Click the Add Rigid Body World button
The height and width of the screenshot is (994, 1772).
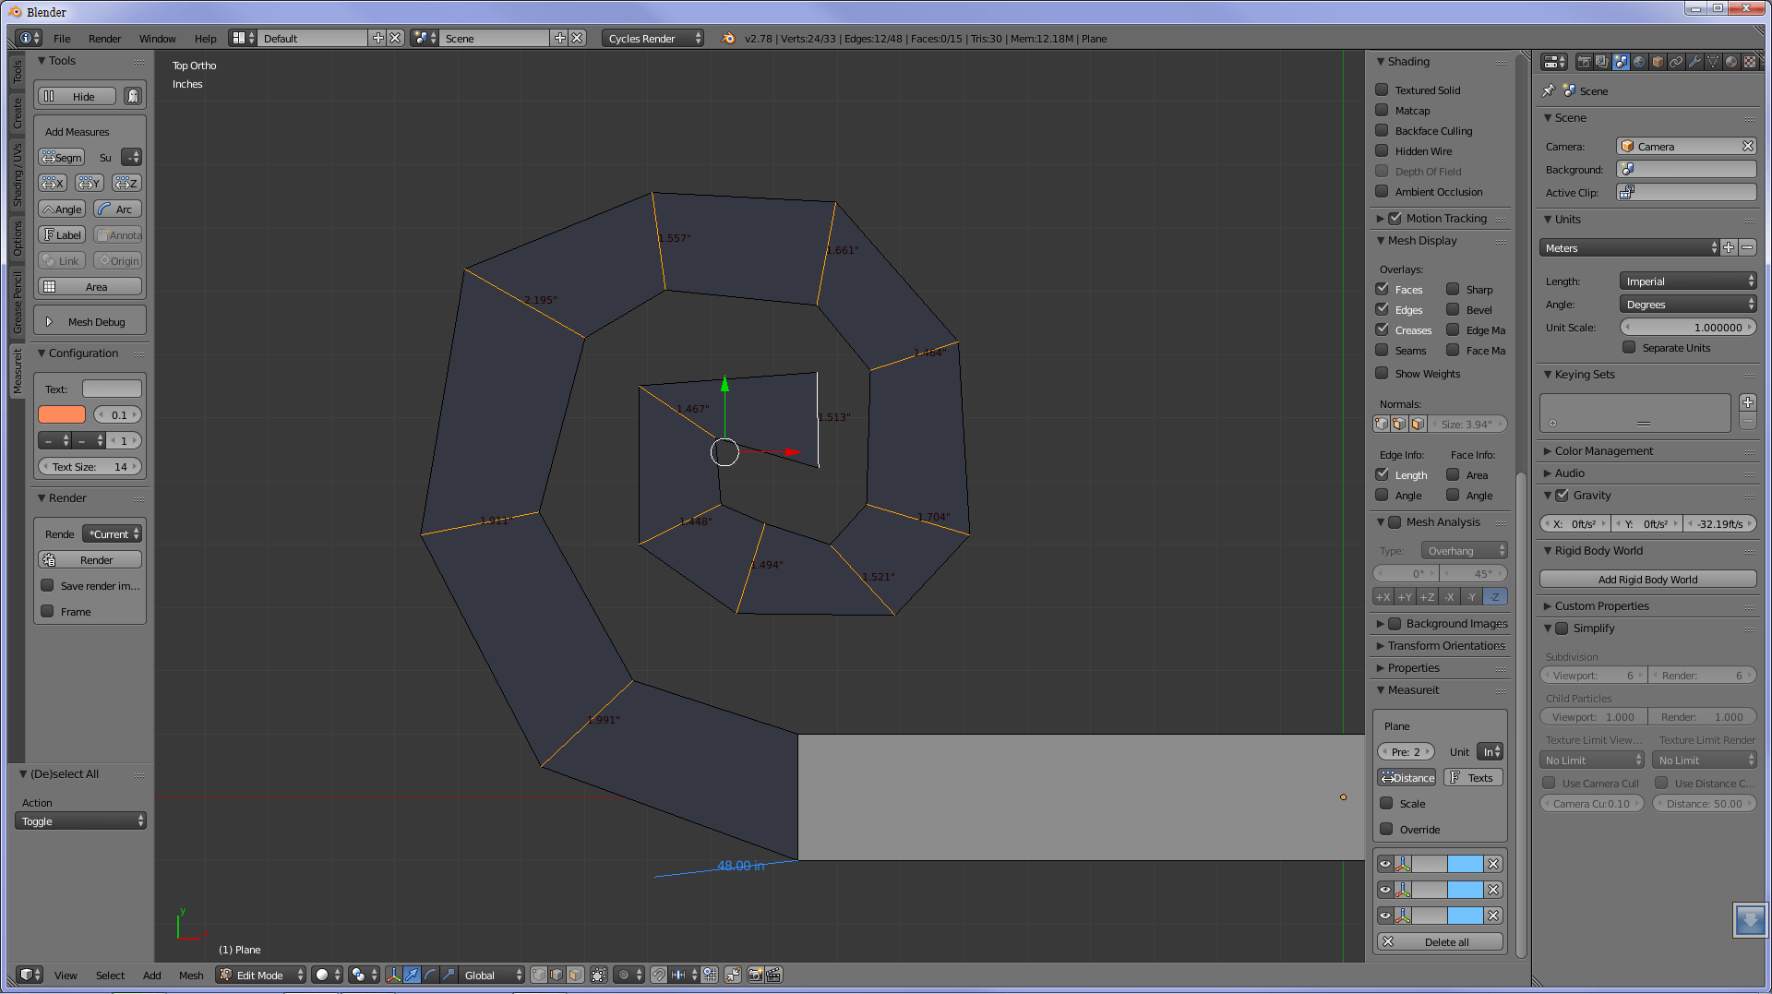pyautogui.click(x=1647, y=579)
